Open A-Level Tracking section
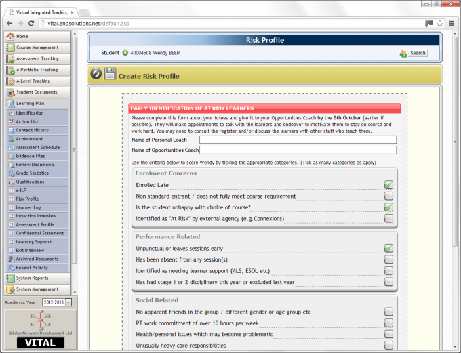This screenshot has height=353, width=461. pyautogui.click(x=37, y=81)
